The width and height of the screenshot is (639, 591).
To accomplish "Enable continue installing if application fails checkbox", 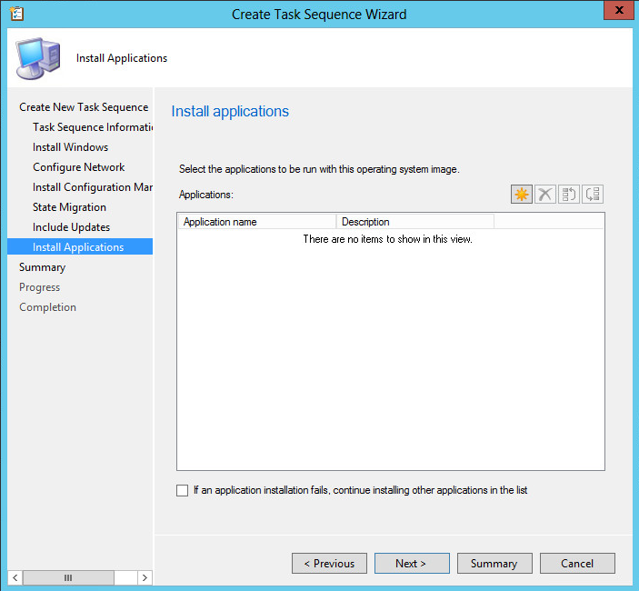I will coord(183,491).
